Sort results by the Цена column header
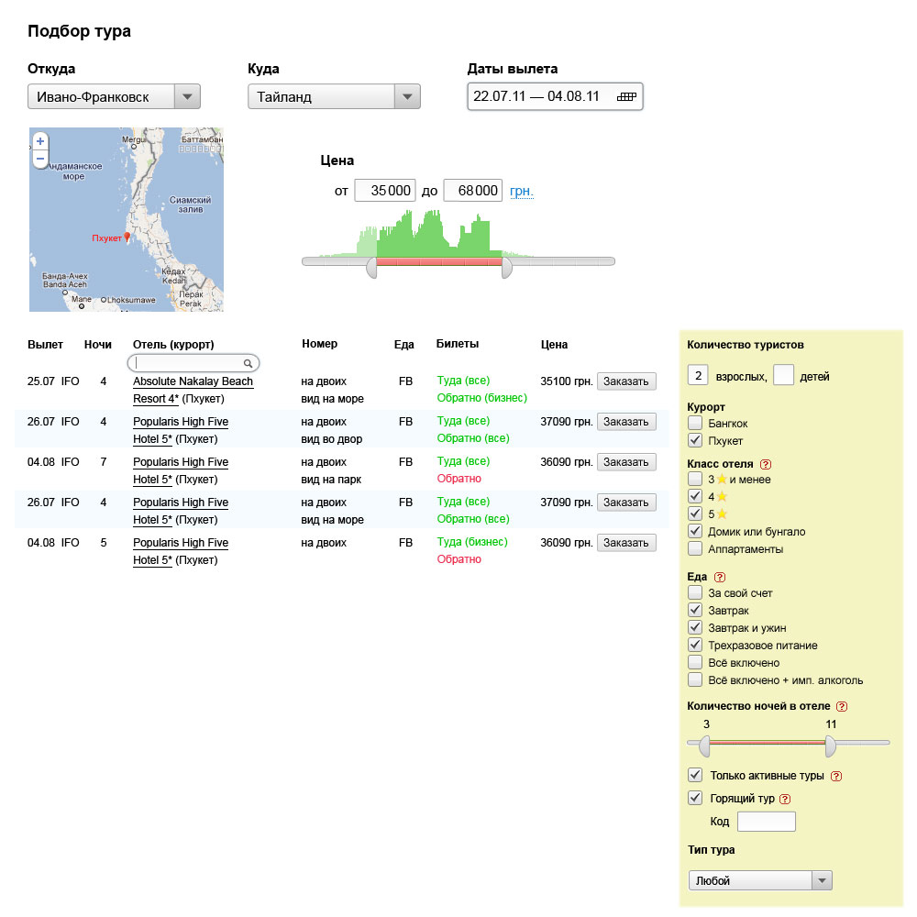 tap(554, 345)
